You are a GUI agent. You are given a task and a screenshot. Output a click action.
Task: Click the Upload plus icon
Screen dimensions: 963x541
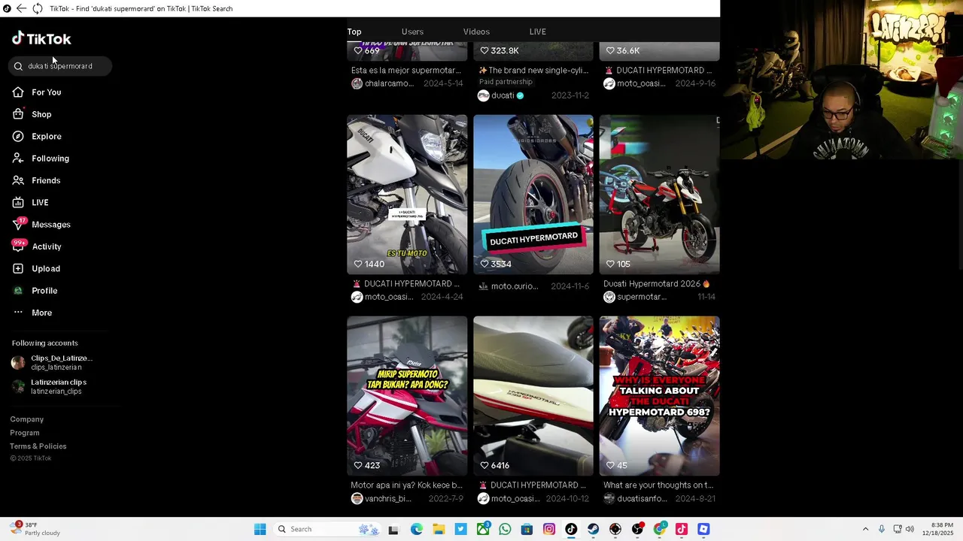(18, 268)
